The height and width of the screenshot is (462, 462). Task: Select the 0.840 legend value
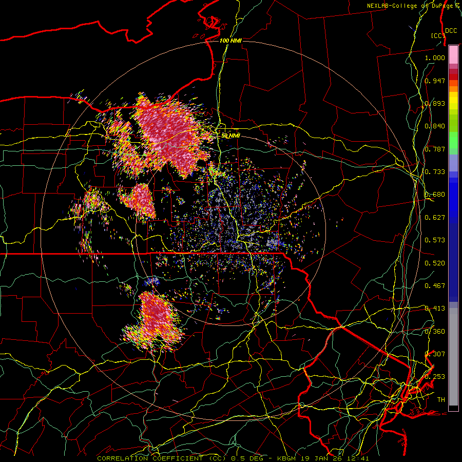(x=435, y=126)
